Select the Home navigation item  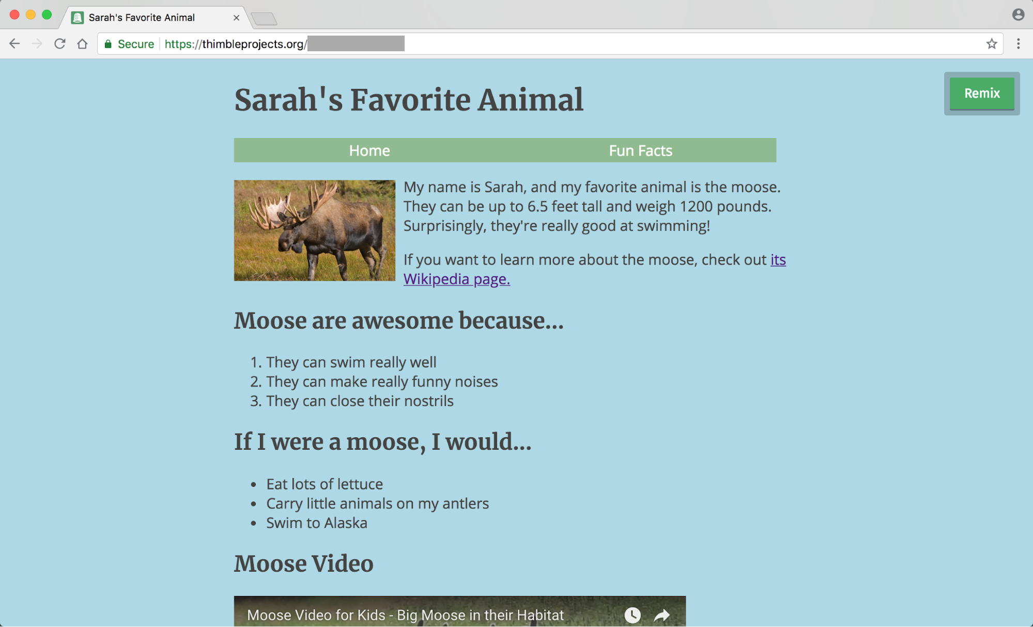[x=369, y=150]
